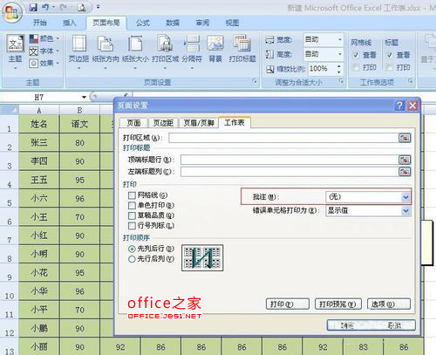Open Page Setup group dialog launcher

tap(255, 81)
